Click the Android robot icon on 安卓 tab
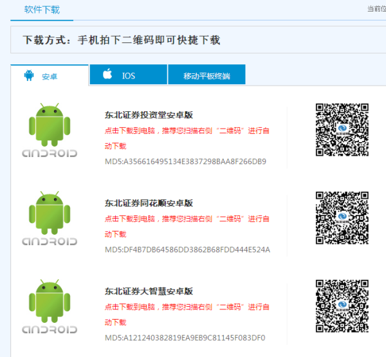 pyautogui.click(x=29, y=75)
